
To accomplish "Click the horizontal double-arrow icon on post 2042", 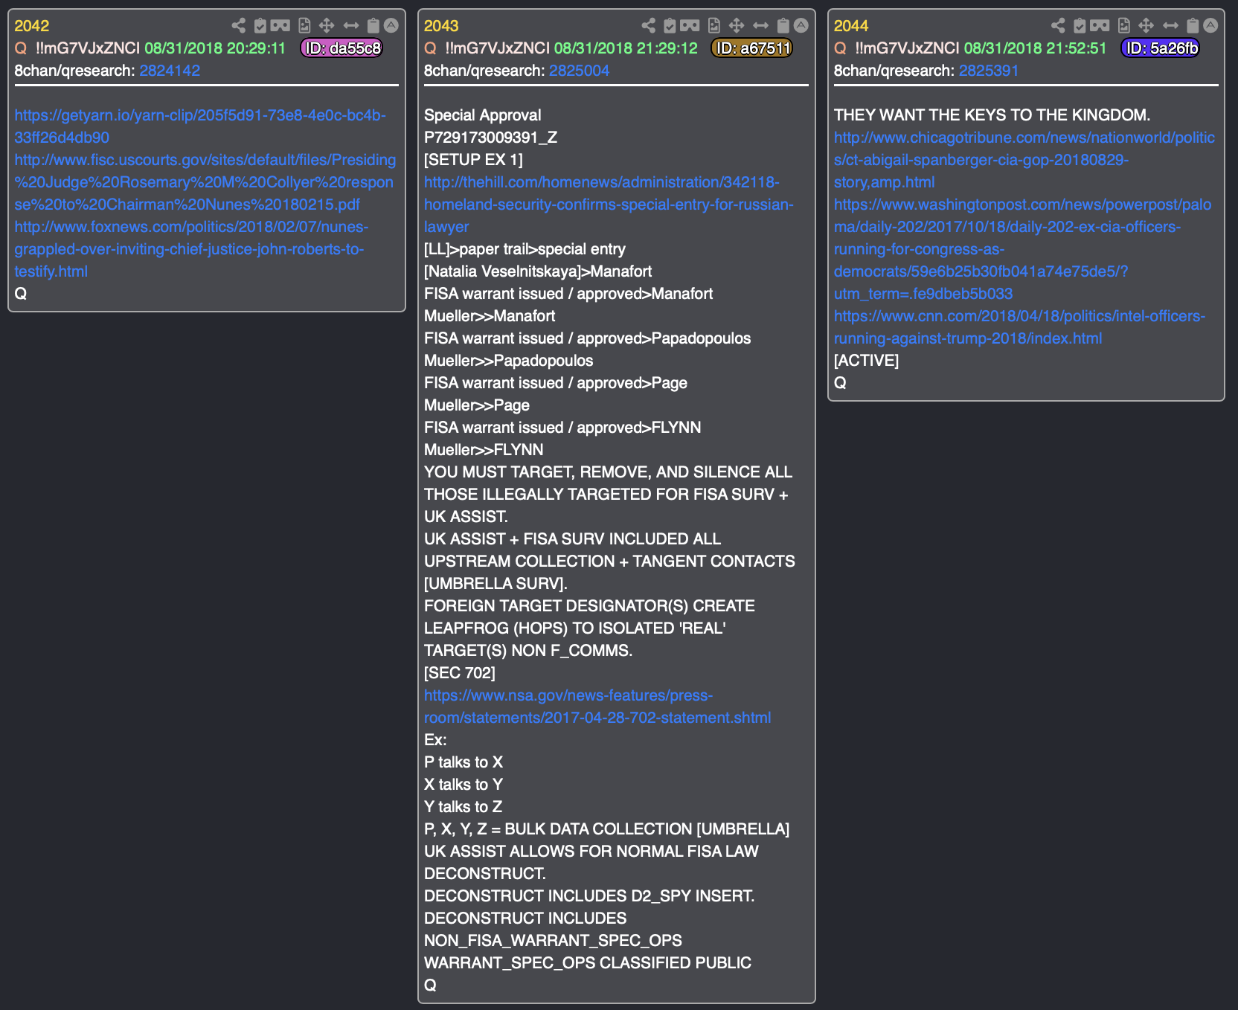I will (351, 26).
